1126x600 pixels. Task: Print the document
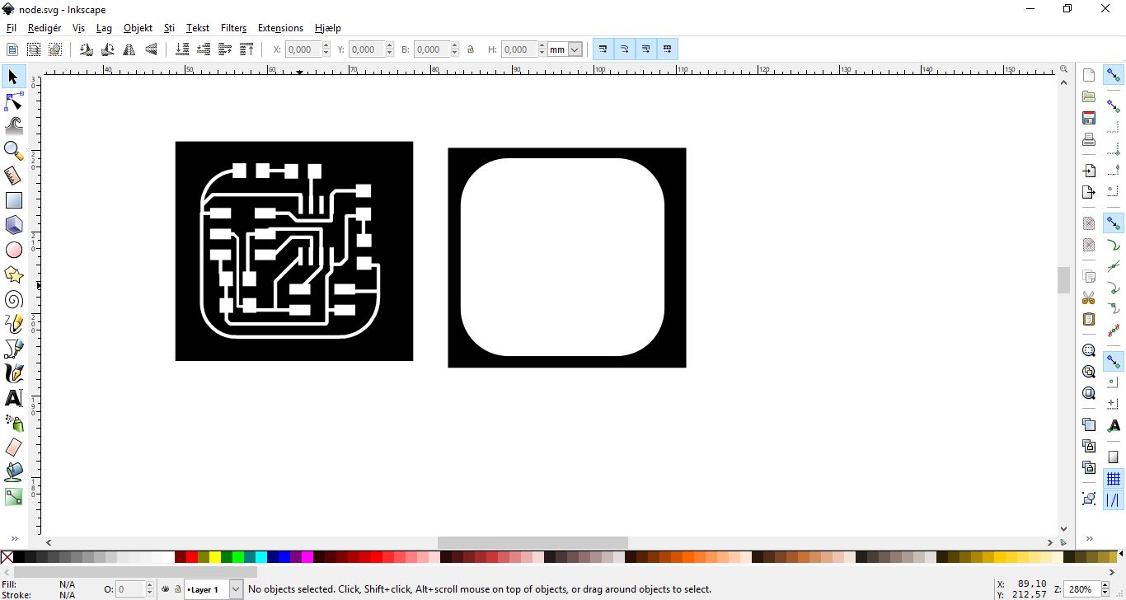pos(1089,139)
